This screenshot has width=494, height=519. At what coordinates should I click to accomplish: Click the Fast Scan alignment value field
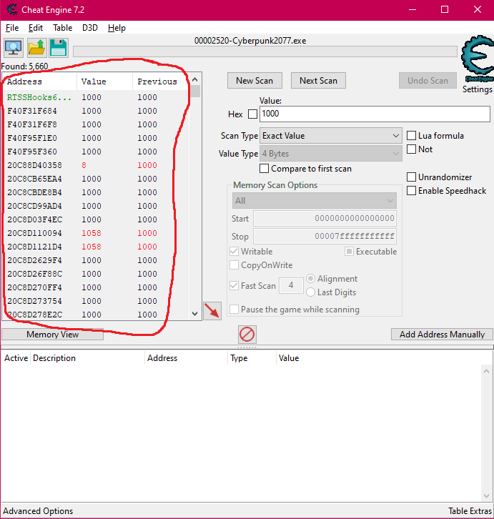291,285
